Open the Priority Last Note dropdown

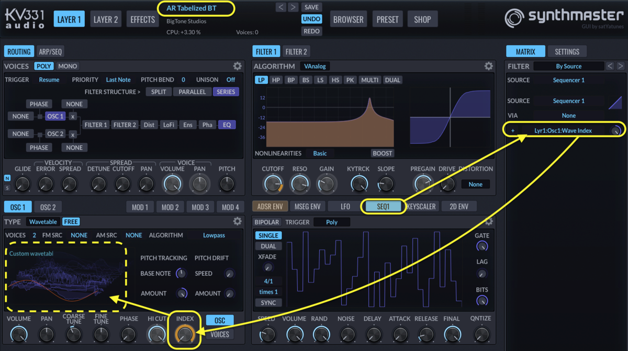[x=118, y=80]
